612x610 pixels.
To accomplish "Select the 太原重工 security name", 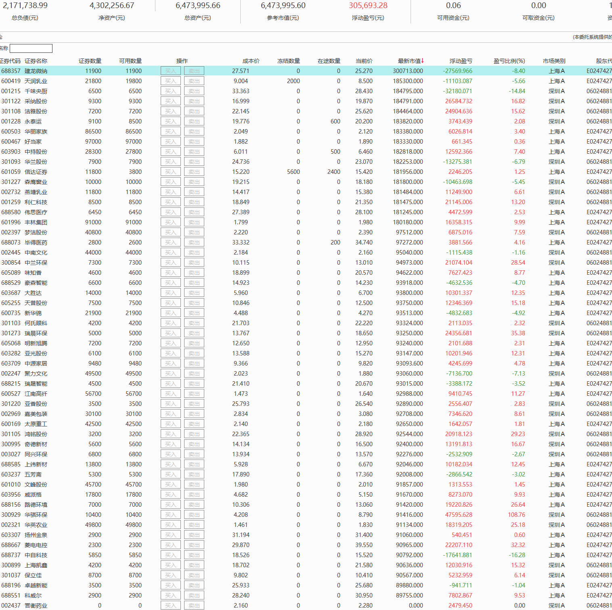I will (36, 424).
